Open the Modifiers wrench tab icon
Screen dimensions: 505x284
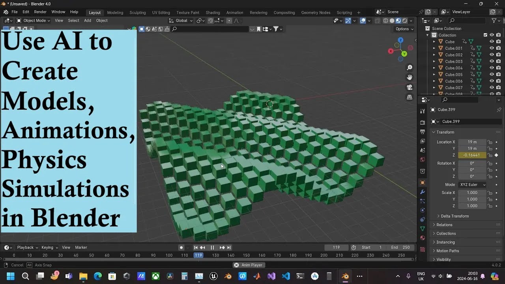click(423, 192)
